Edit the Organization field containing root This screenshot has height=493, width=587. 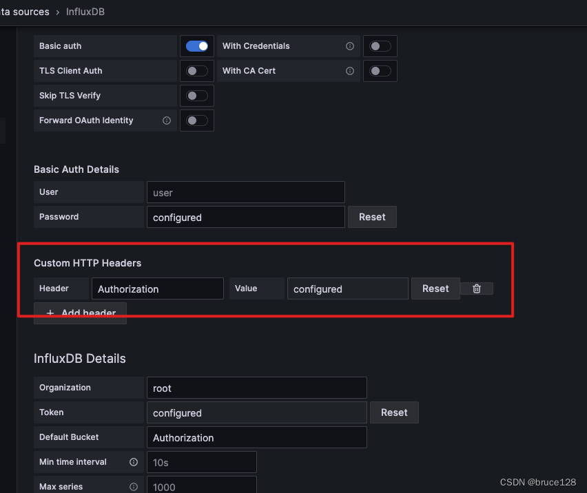pyautogui.click(x=257, y=388)
